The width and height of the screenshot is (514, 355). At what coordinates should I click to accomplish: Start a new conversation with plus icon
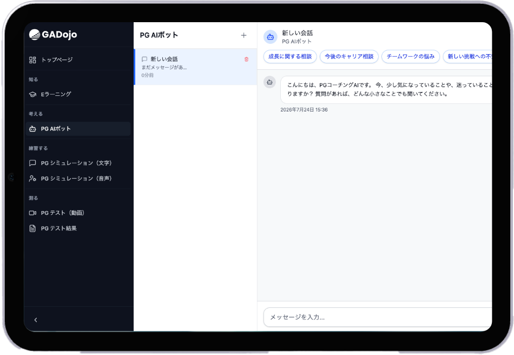[x=243, y=35]
